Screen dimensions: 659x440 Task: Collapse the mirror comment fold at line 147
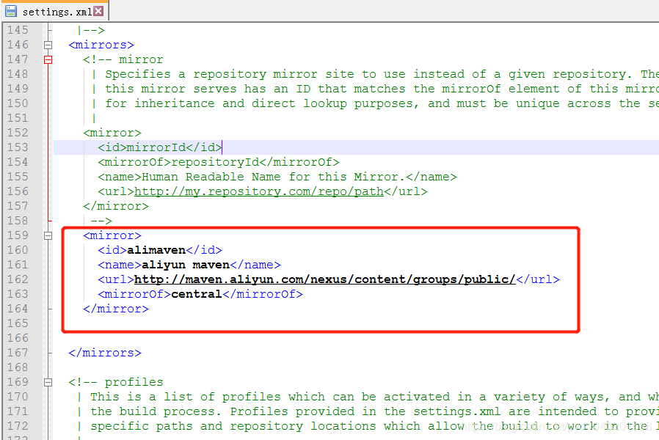click(x=48, y=59)
